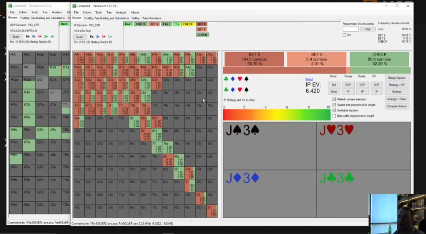Select the BET 8 action node
426x234 pixels.
pyautogui.click(x=201, y=24)
